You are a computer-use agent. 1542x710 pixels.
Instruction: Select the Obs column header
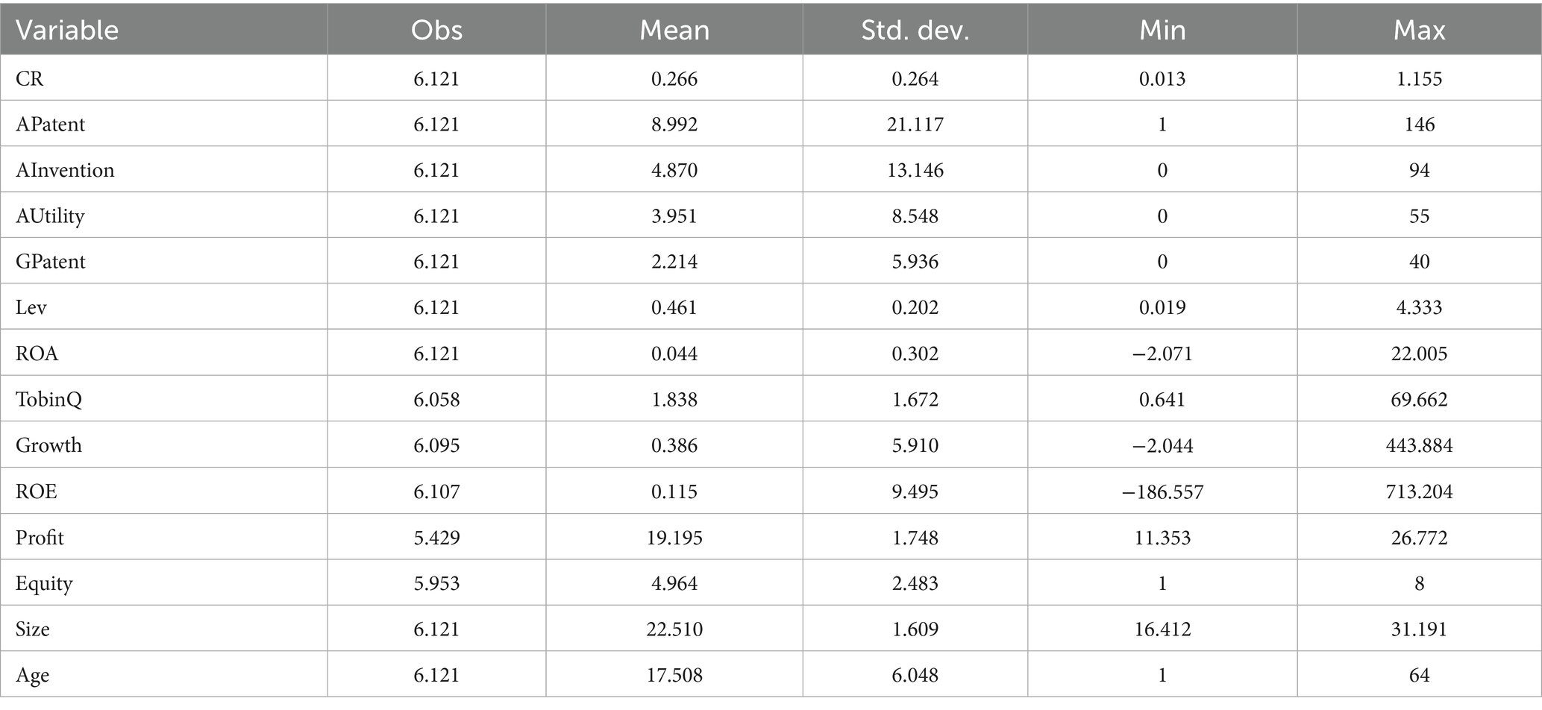436,30
